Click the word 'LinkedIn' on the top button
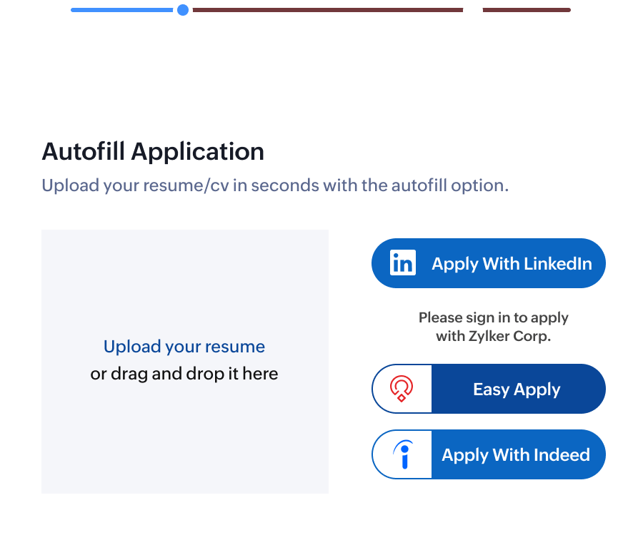This screenshot has width=643, height=535. (x=558, y=264)
